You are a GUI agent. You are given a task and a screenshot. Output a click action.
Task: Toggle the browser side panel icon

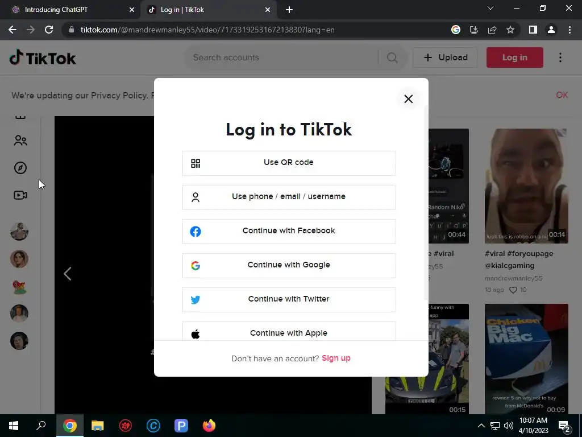click(533, 30)
